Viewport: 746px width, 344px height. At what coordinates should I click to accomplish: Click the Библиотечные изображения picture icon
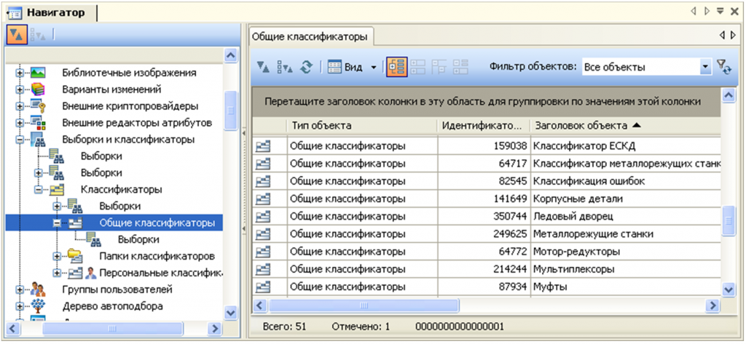point(38,73)
